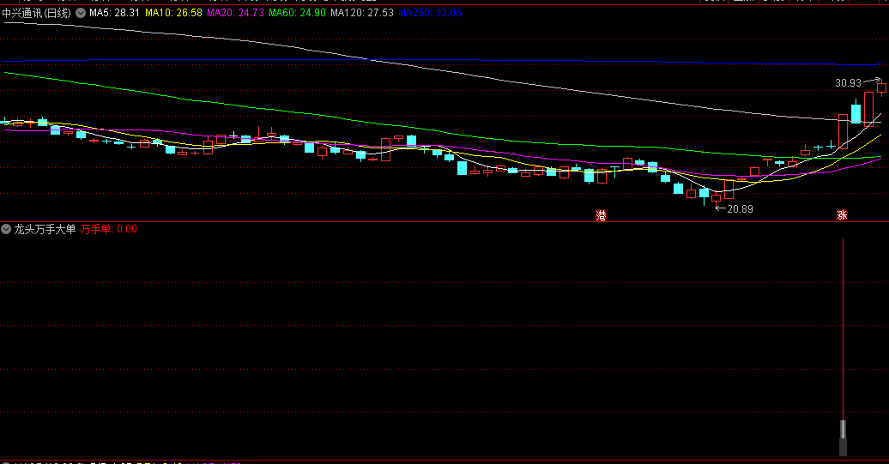
Task: Click the 涨 marker icon on chart
Action: 842,215
